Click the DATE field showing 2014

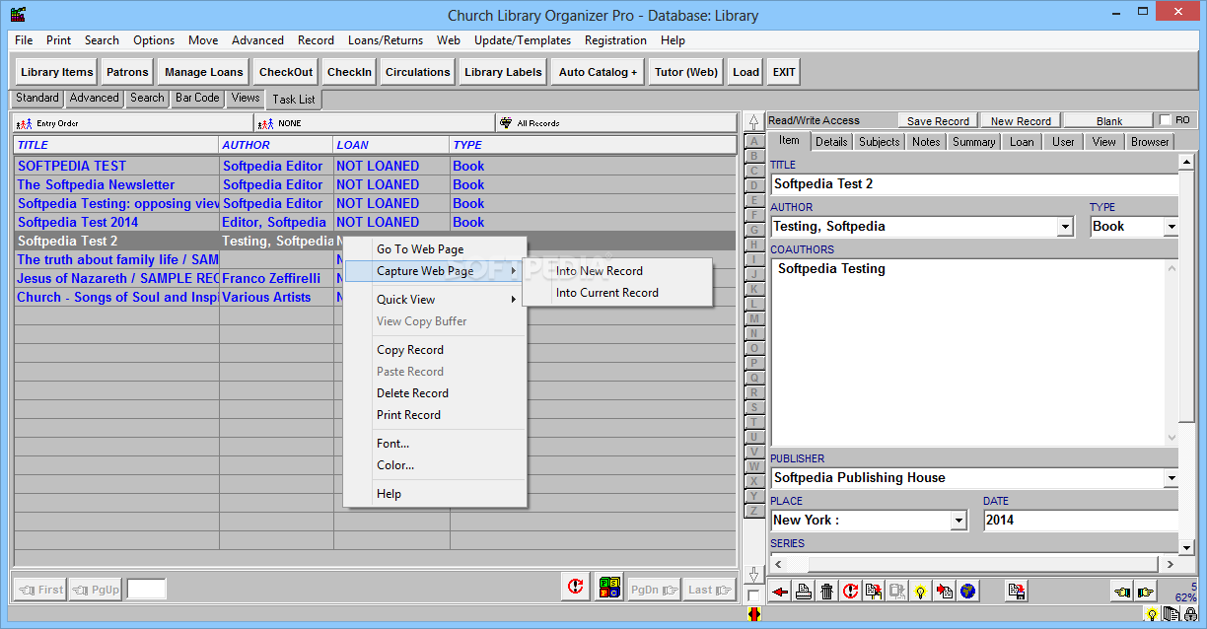click(1080, 521)
